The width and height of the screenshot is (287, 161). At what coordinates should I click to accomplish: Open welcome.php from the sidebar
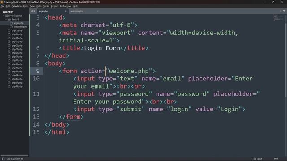20,27
